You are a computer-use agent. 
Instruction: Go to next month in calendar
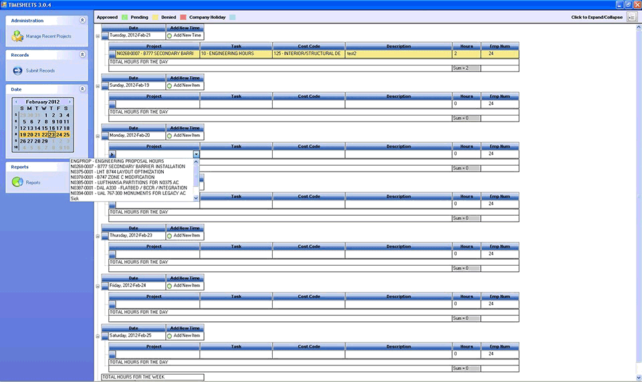click(70, 102)
